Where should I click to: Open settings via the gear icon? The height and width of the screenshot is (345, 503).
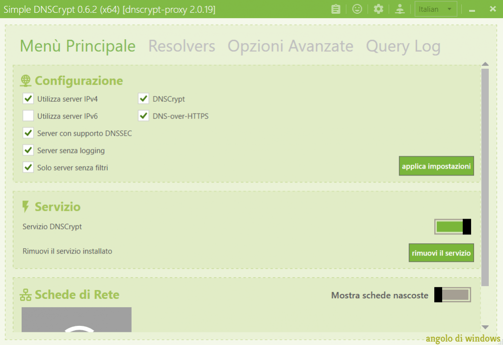coord(378,9)
